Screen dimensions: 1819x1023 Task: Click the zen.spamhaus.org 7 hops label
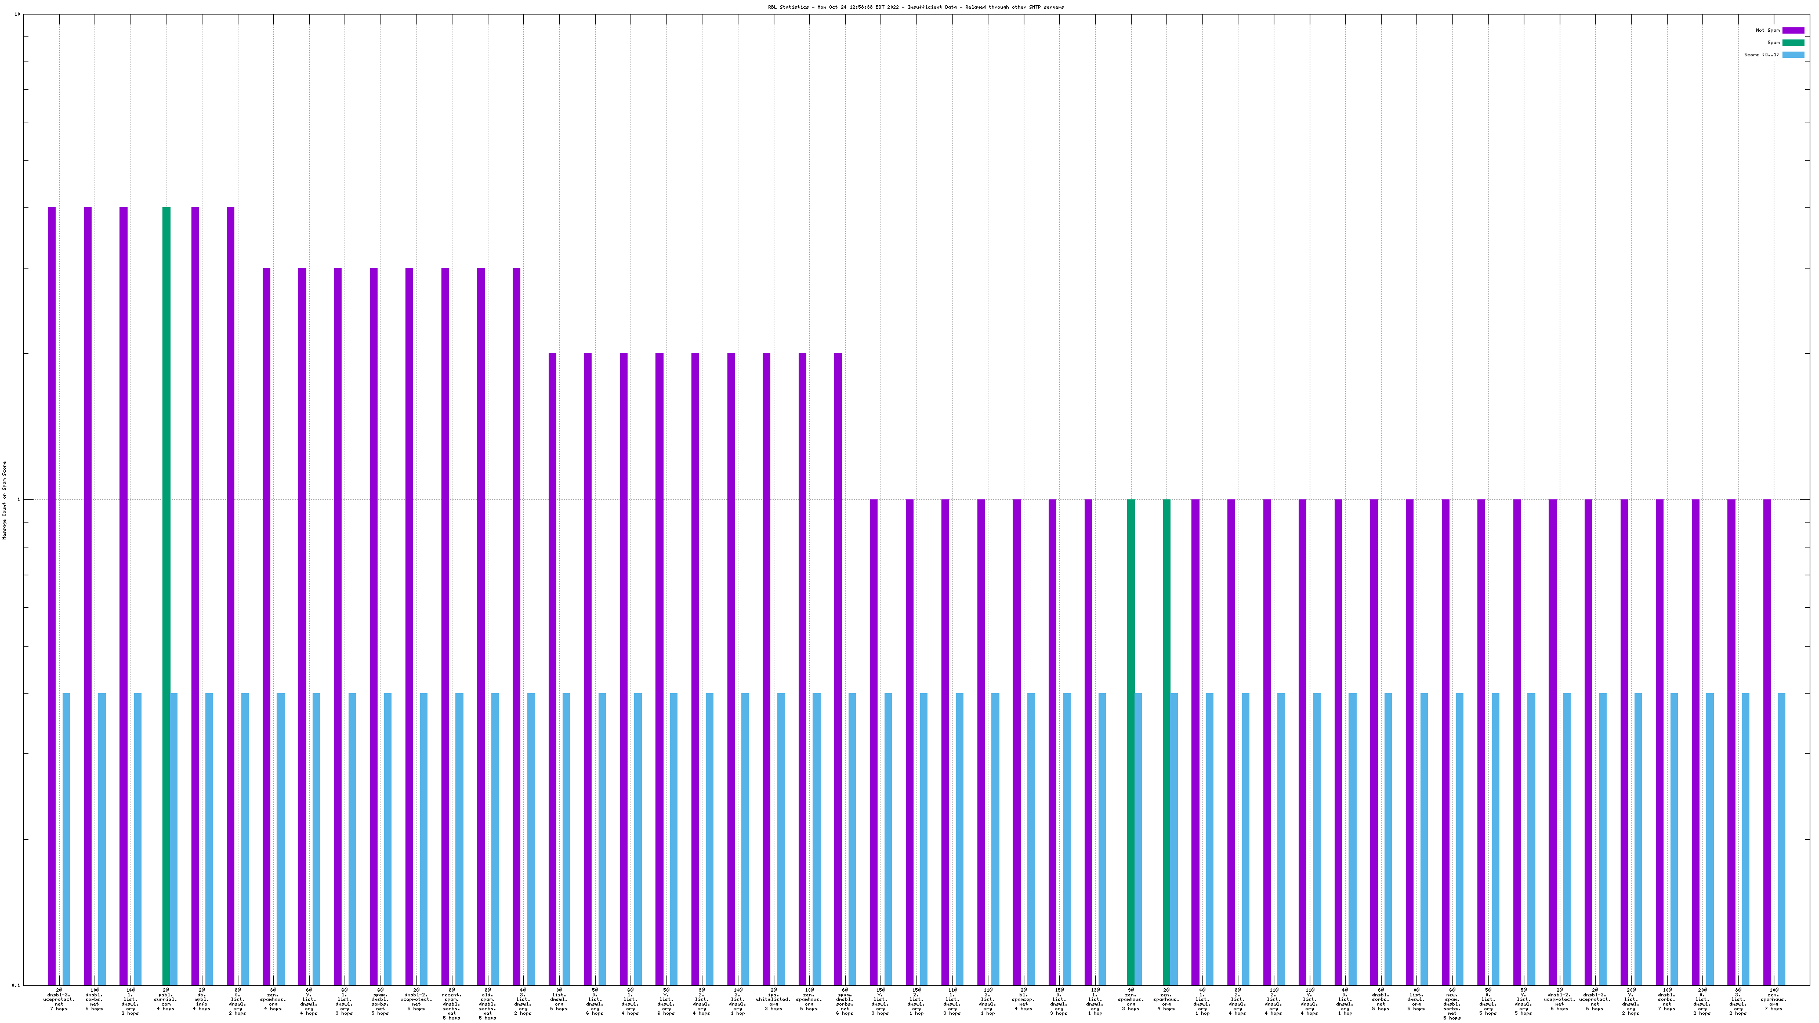tap(1774, 1000)
